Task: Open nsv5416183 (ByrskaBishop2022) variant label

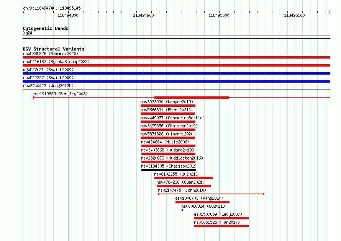Action: [56, 62]
